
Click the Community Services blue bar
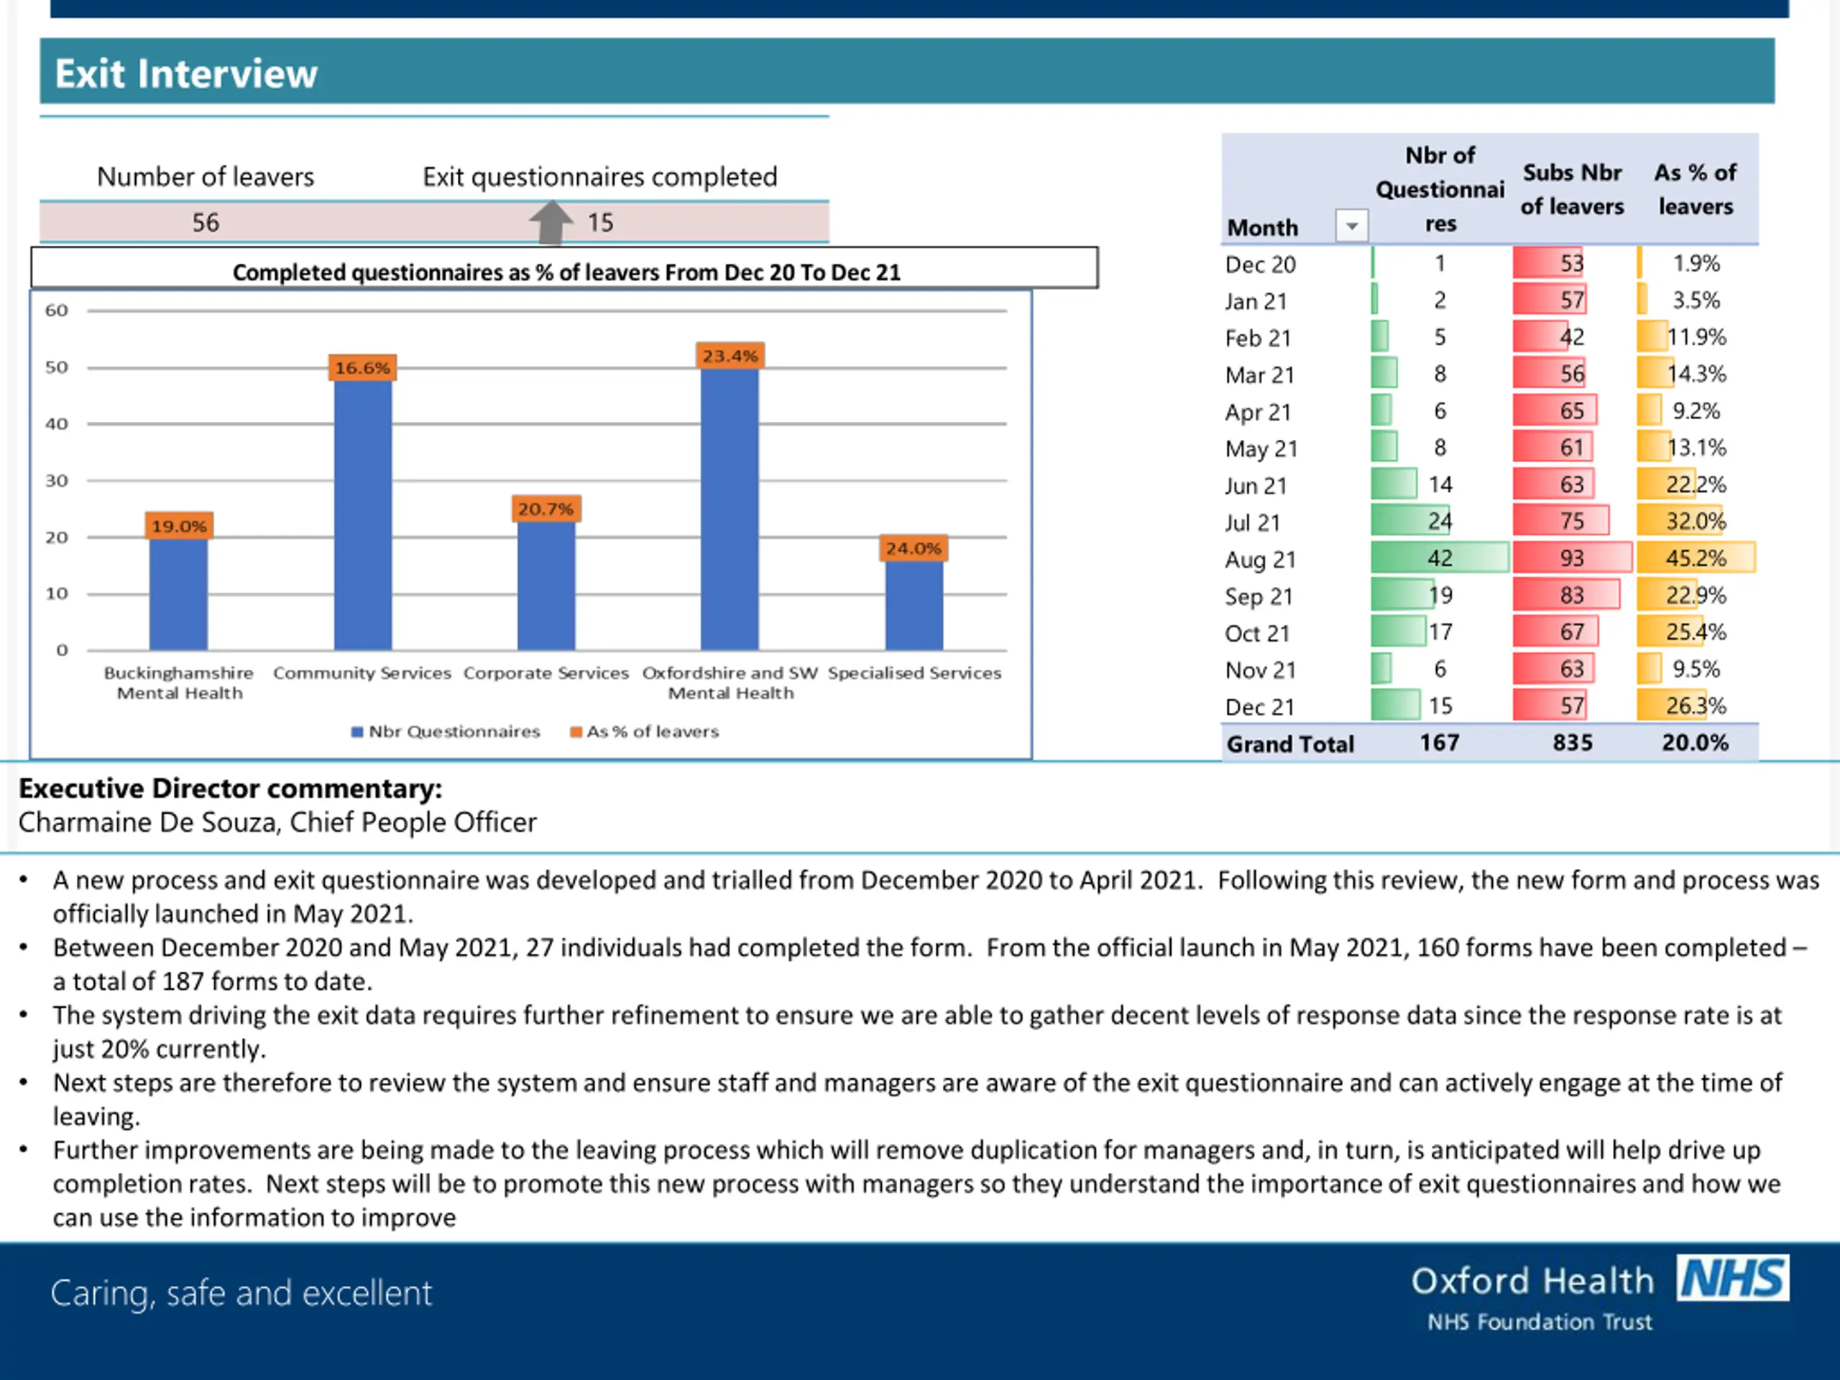(363, 515)
